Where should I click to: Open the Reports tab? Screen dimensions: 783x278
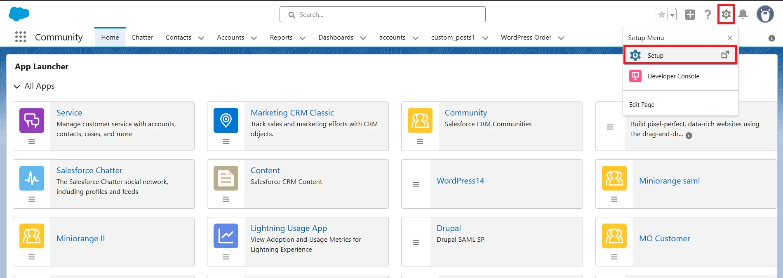click(281, 38)
